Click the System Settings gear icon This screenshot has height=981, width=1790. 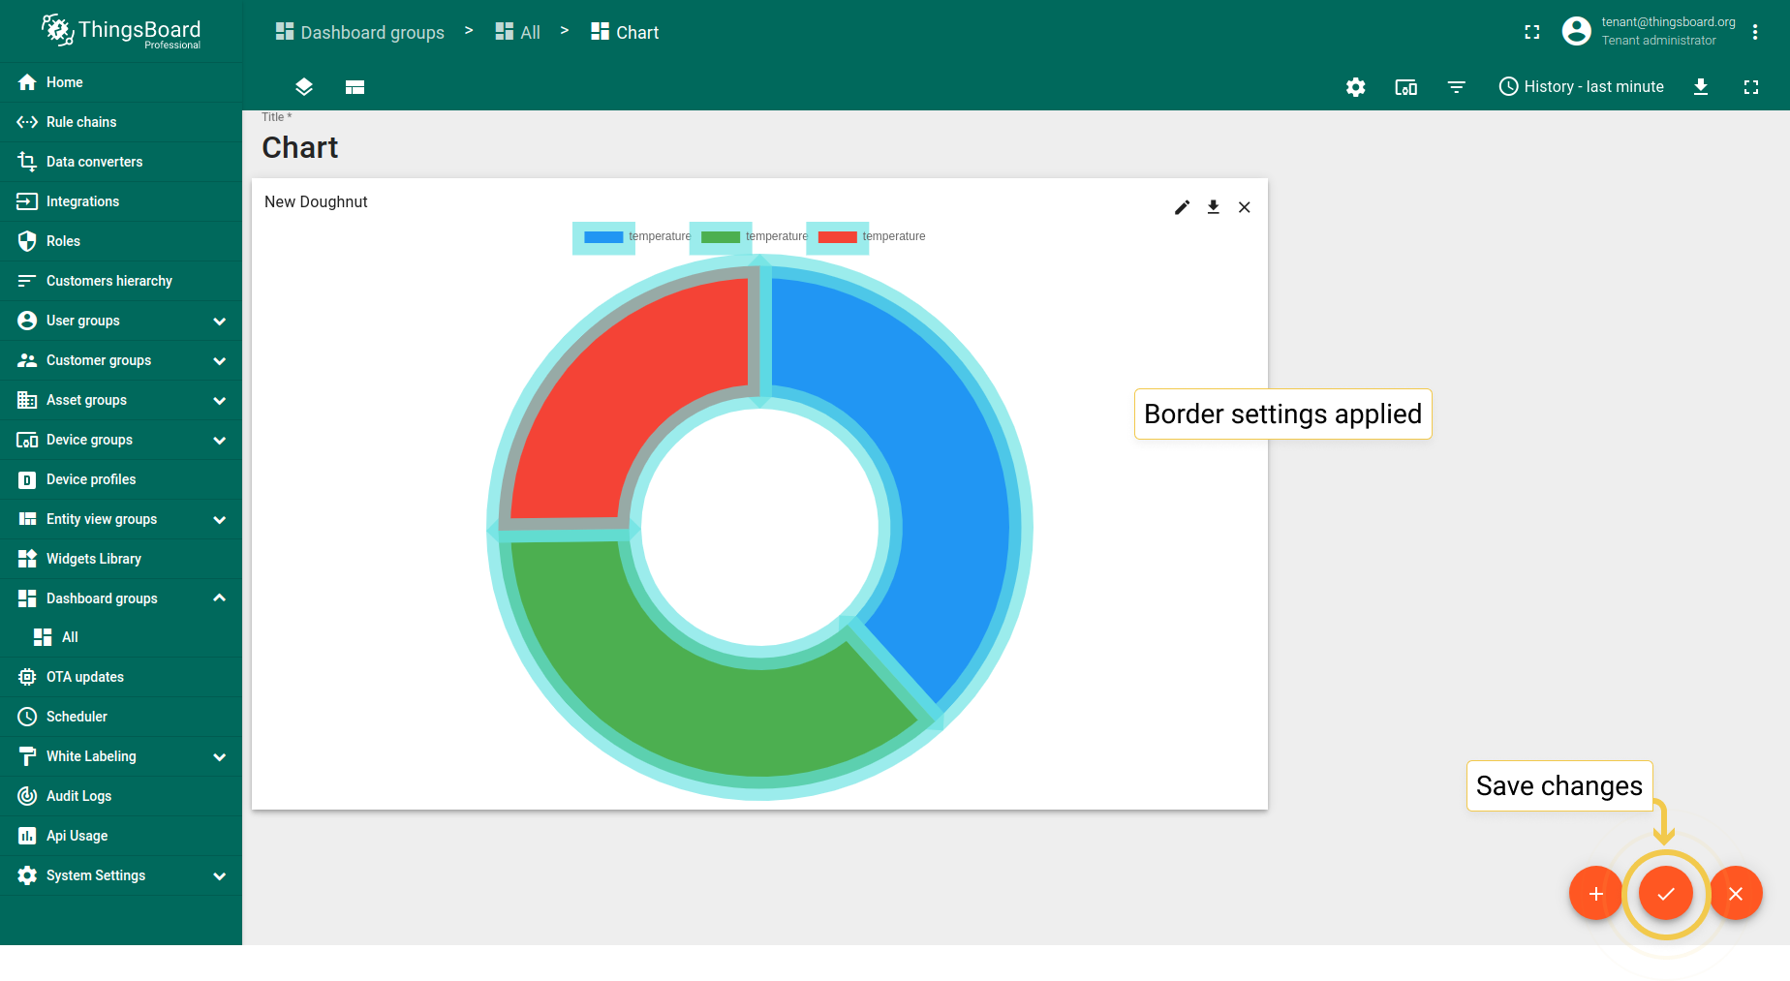(x=27, y=875)
